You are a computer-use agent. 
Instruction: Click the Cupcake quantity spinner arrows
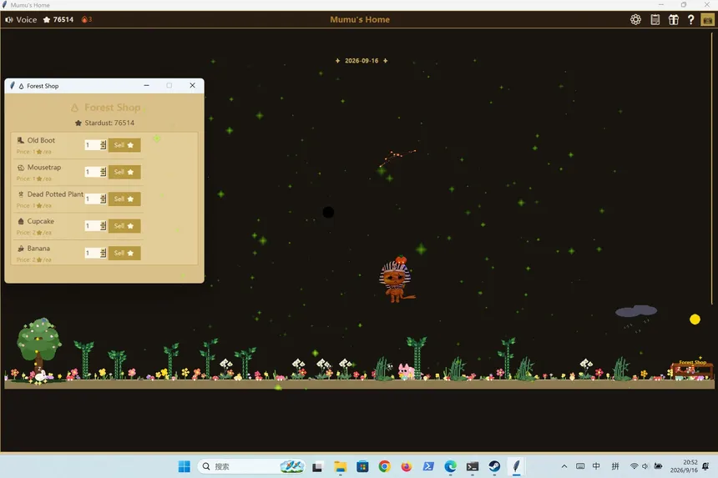point(103,226)
